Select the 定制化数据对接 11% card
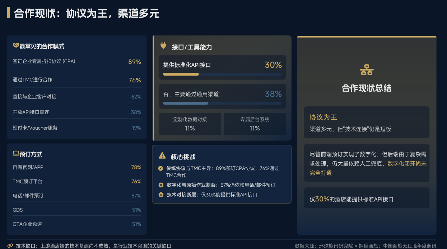The width and height of the screenshot is (447, 249). pos(190,124)
